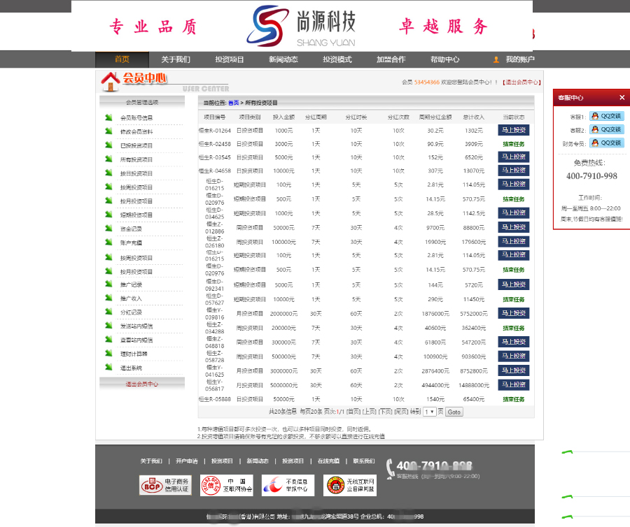Click the 无线互联网业自律同盟 badge

(x=349, y=485)
